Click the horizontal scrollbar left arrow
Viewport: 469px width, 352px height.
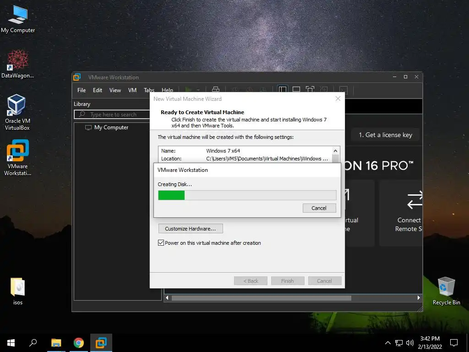167,298
